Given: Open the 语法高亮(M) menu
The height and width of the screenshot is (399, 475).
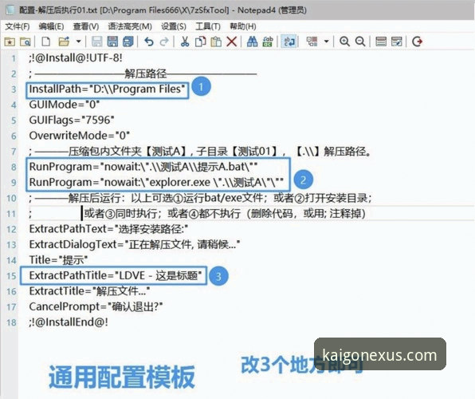Looking at the screenshot, I should 130,26.
